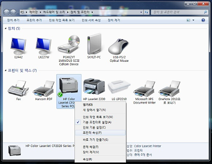Choose 새 창에서 열기(N) from context menu
Image resolution: width=212 pixels, height=164 pixels.
[x=100, y=110]
